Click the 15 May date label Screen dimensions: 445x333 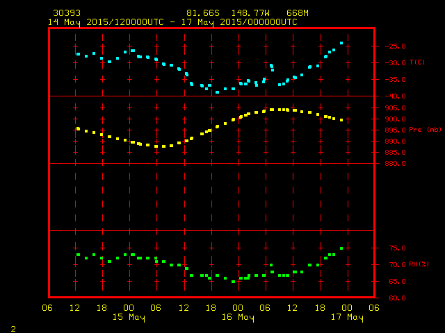coord(129,317)
